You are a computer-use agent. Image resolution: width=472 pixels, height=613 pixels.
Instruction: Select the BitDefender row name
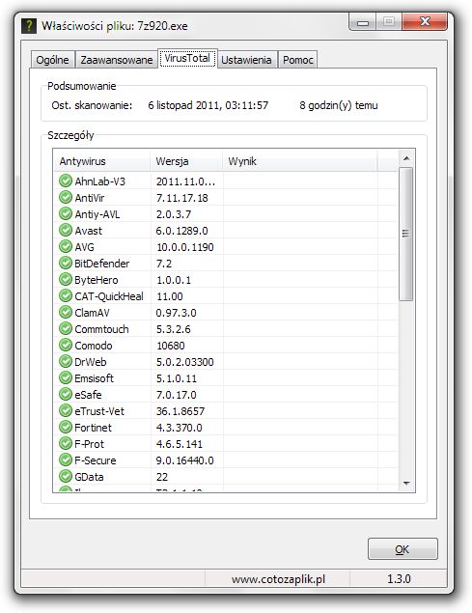[x=102, y=264]
